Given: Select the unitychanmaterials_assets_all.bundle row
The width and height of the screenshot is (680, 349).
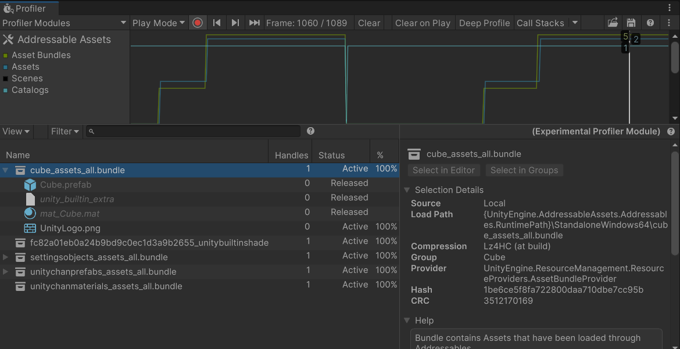Looking at the screenshot, I should [x=199, y=286].
